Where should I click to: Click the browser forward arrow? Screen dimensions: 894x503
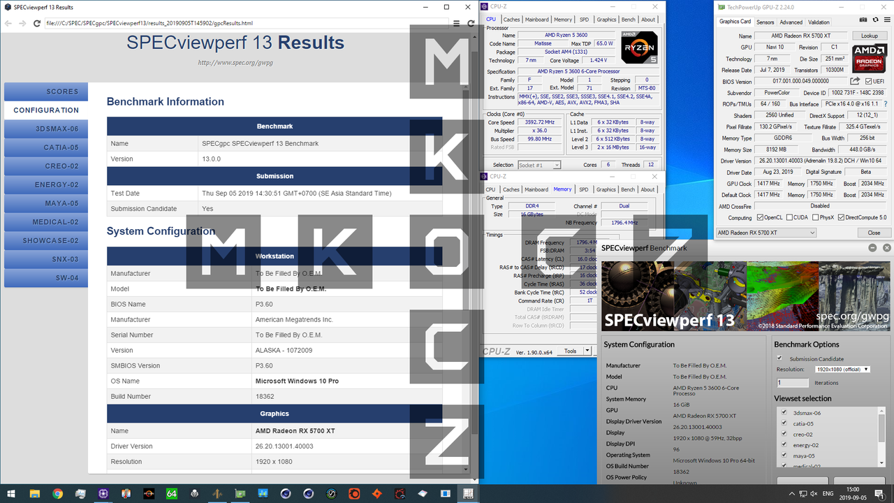[x=24, y=23]
